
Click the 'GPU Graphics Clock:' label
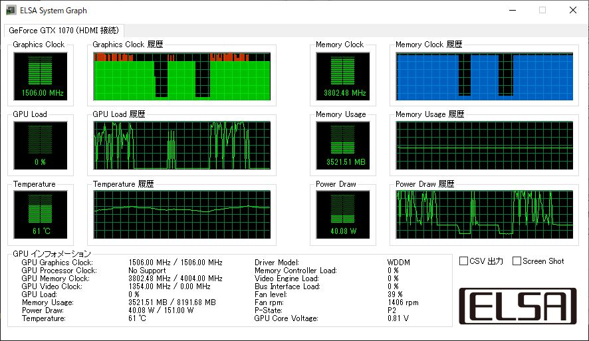pyautogui.click(x=57, y=263)
